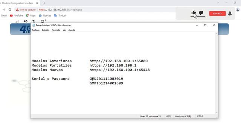Viewport: 241px width, 135px height.
Task: Open the Formato menu in Notepad
Action: click(56, 30)
